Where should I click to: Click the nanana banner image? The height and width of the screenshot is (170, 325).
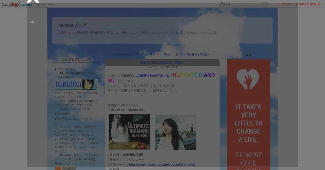click(76, 84)
